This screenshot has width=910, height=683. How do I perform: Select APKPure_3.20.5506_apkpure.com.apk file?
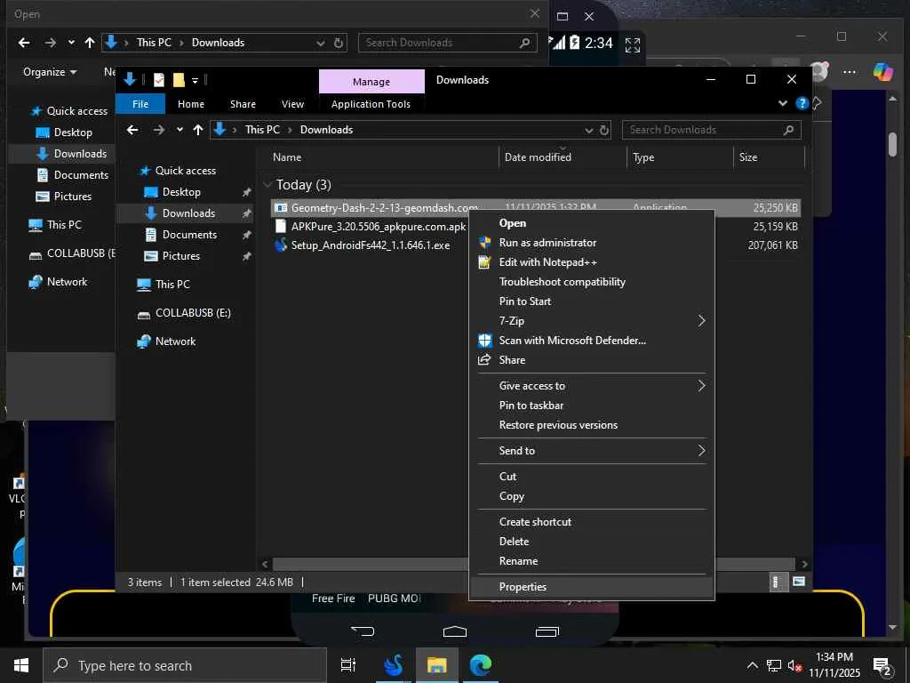379,227
